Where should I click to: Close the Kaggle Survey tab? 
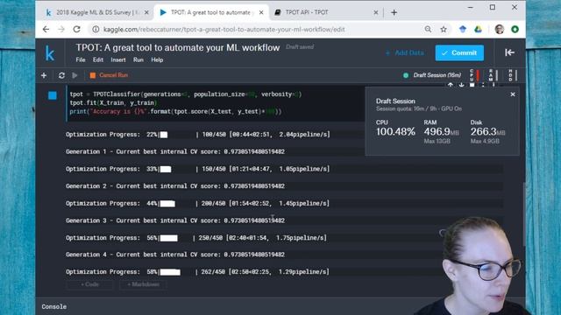pos(146,12)
